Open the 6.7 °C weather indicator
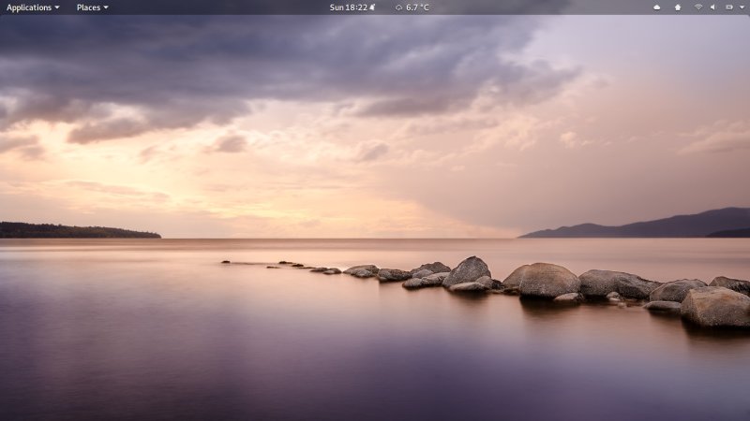The image size is (750, 421). 412,7
